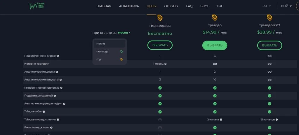Click the help icon next to Анализ месяца/недели/дня

click(64, 104)
